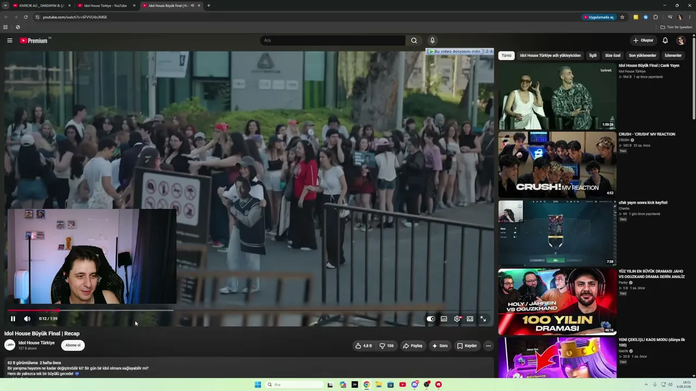Click the Windows taskbar search box

tap(294, 384)
